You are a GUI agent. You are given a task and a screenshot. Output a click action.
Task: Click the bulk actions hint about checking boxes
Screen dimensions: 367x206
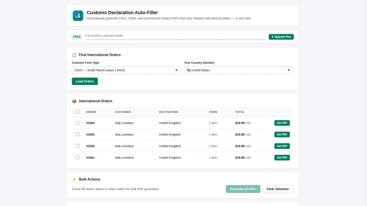pos(115,189)
